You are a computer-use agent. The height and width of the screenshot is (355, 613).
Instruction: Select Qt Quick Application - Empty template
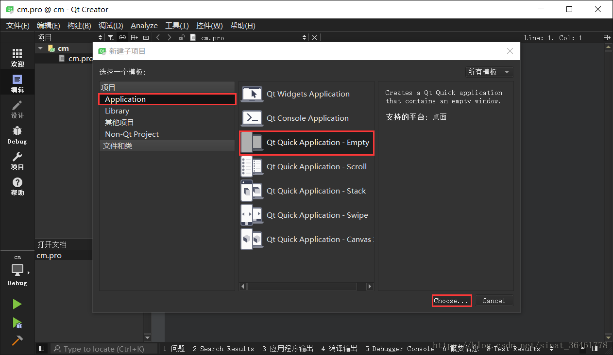[x=307, y=143]
